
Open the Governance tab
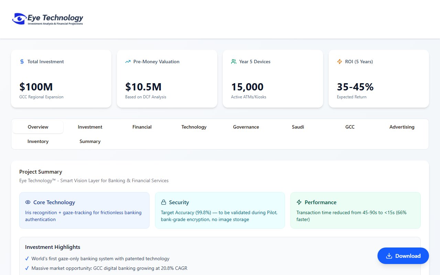(x=246, y=127)
